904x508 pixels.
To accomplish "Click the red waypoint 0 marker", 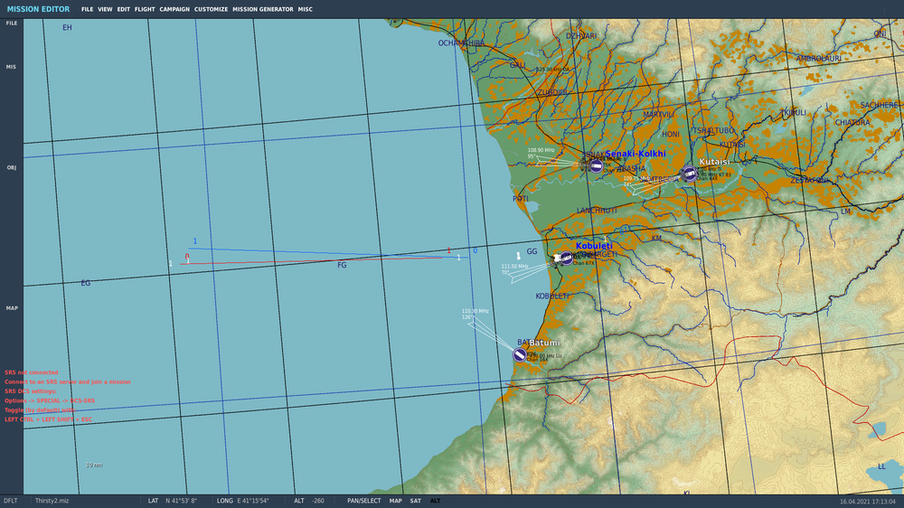I will tap(187, 257).
